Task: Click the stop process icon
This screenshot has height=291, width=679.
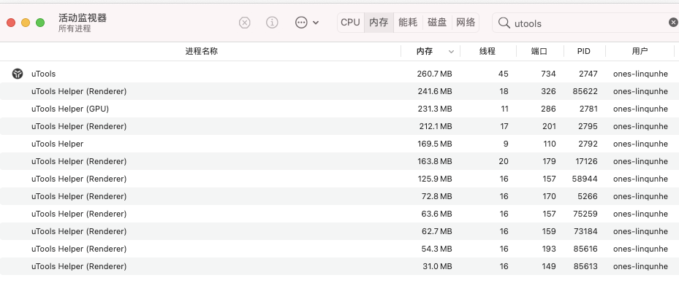Action: [x=245, y=23]
